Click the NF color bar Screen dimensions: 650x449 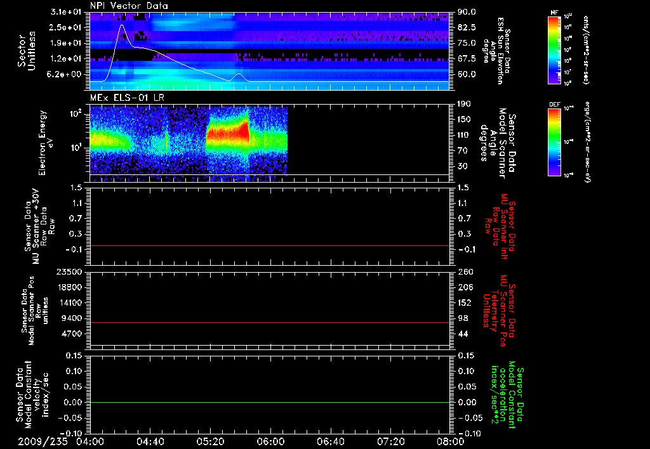(x=554, y=49)
